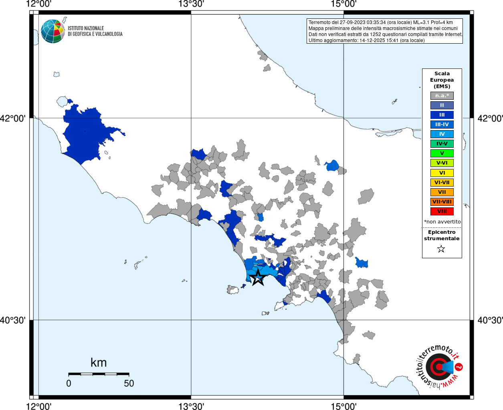This screenshot has height=410, width=503.
Task: Click the INGV globe logo
Action: pyautogui.click(x=53, y=31)
